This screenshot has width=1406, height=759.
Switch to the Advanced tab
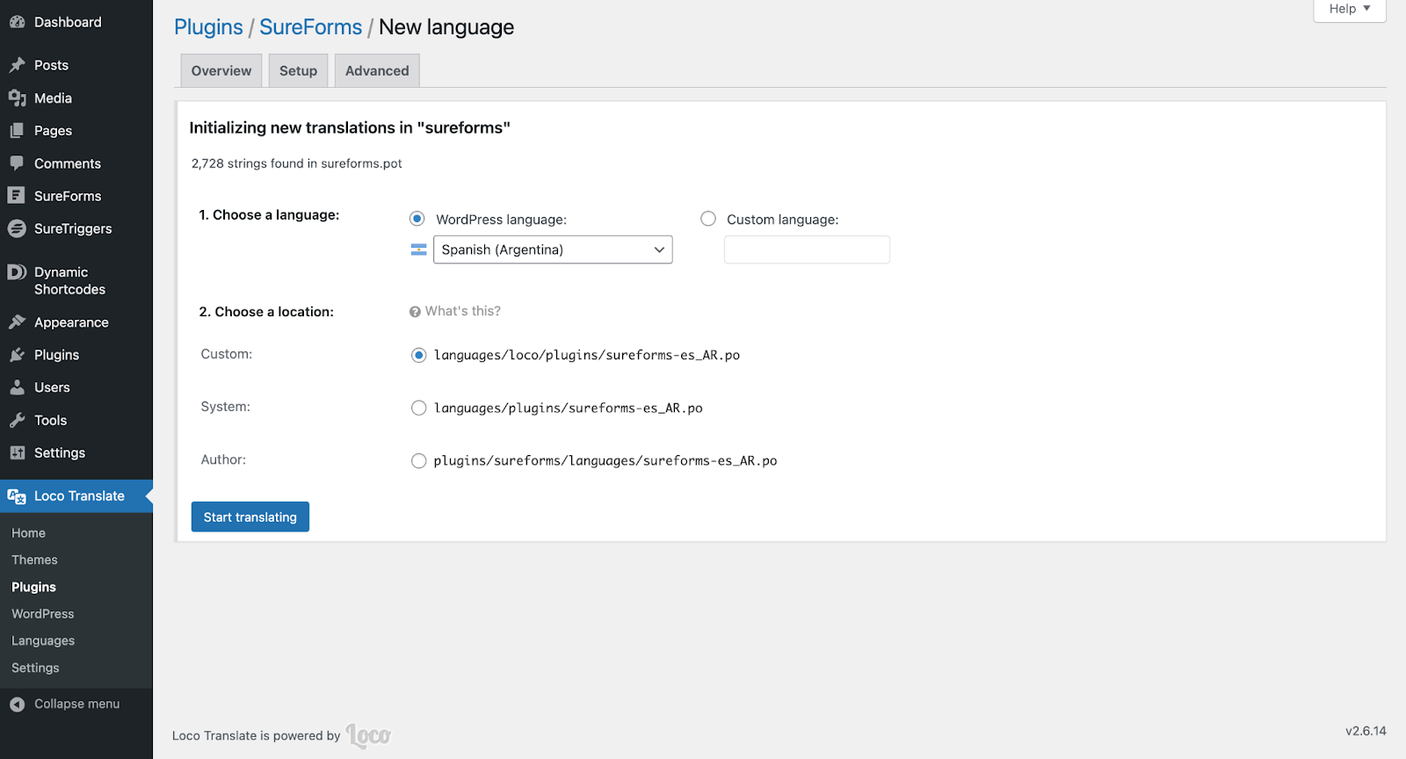377,71
